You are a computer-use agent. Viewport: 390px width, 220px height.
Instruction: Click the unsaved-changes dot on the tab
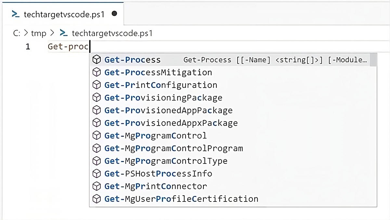pos(114,14)
